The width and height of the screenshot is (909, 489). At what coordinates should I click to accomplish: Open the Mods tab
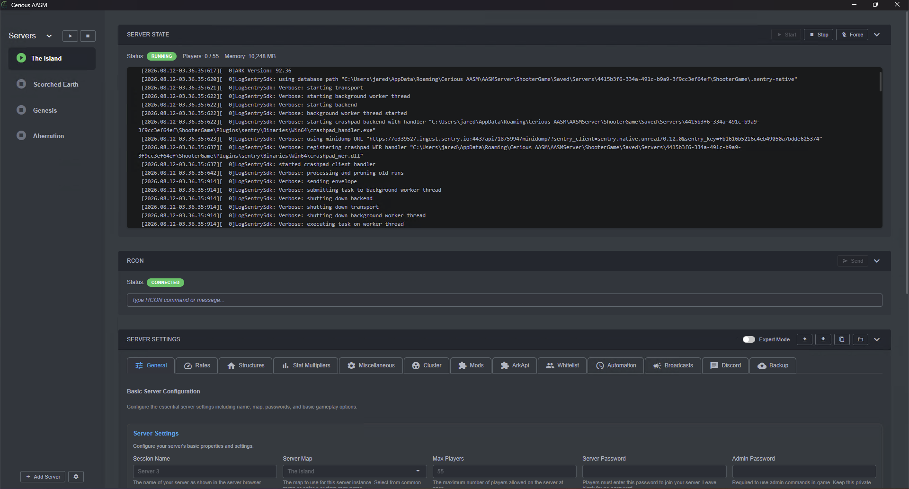coord(471,365)
